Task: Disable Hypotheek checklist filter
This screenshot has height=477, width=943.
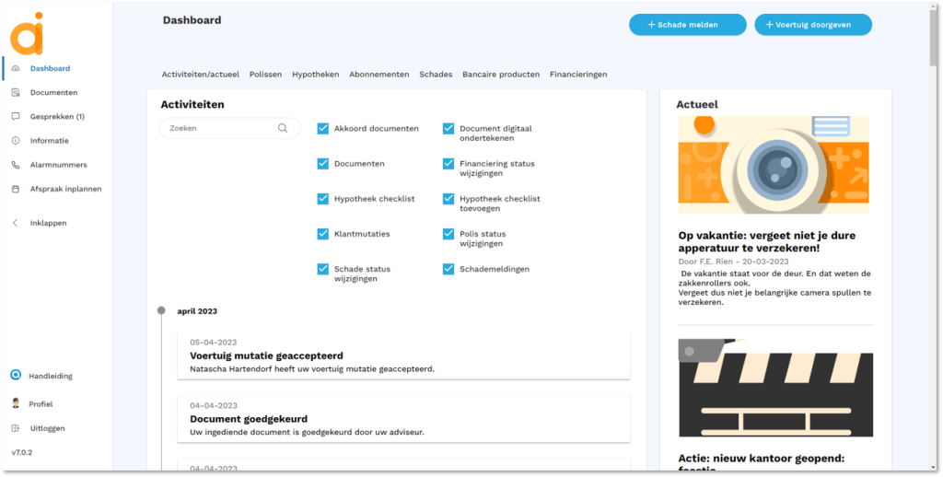Action: pos(323,199)
